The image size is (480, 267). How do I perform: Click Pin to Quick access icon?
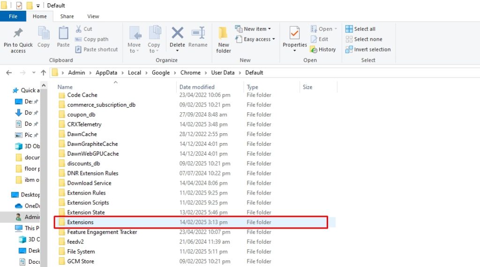(x=18, y=33)
